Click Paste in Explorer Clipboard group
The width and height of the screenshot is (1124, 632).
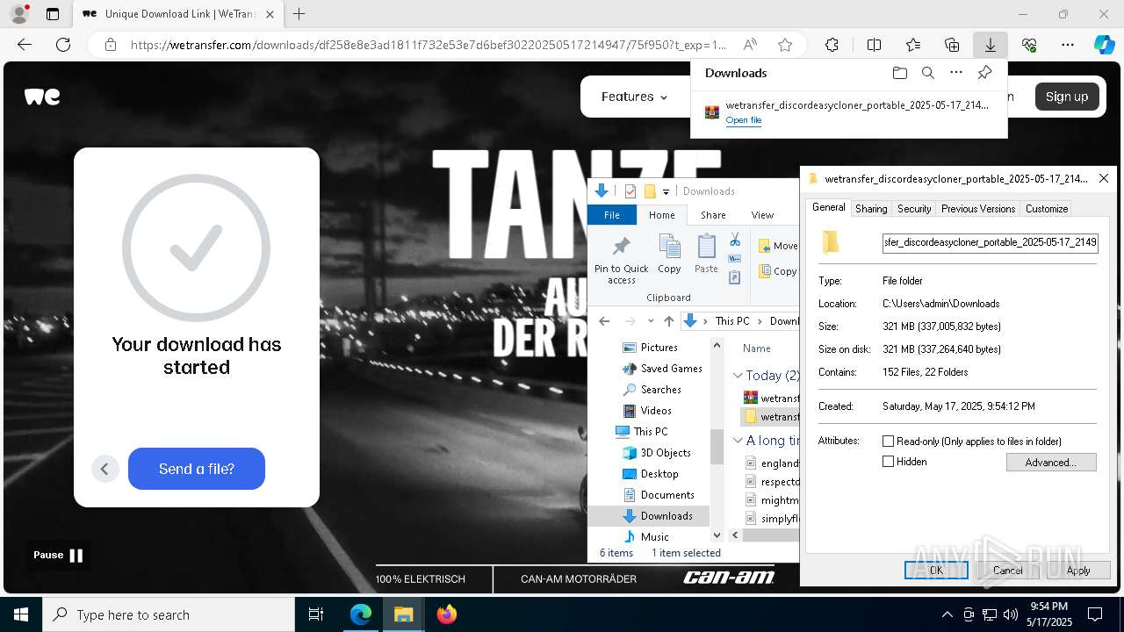[706, 255]
